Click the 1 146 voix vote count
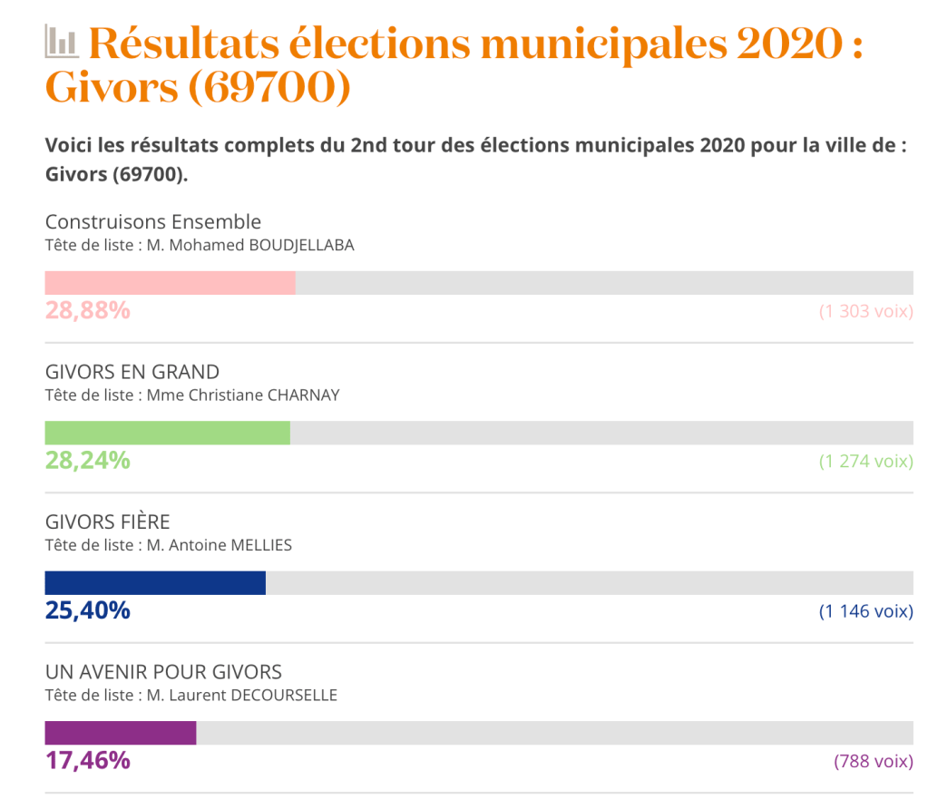Screen dimensions: 928x809 point(865,611)
